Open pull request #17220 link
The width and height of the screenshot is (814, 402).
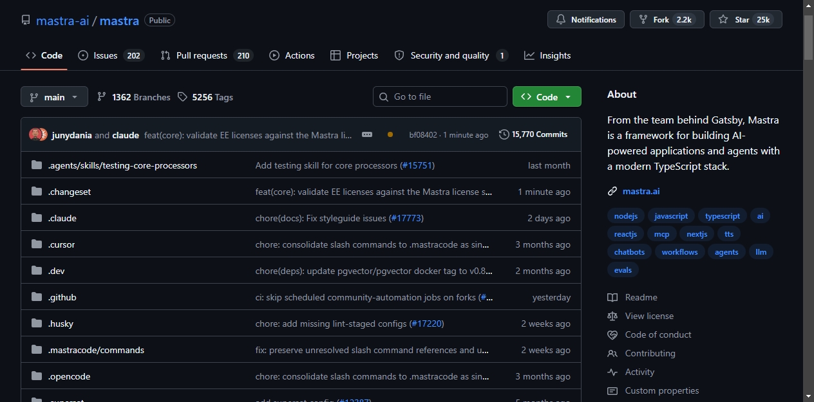click(x=427, y=324)
